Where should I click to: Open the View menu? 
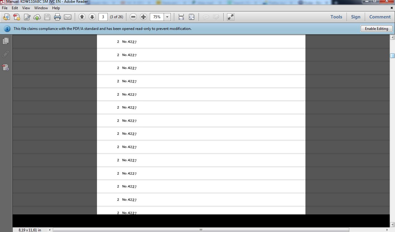click(x=26, y=8)
